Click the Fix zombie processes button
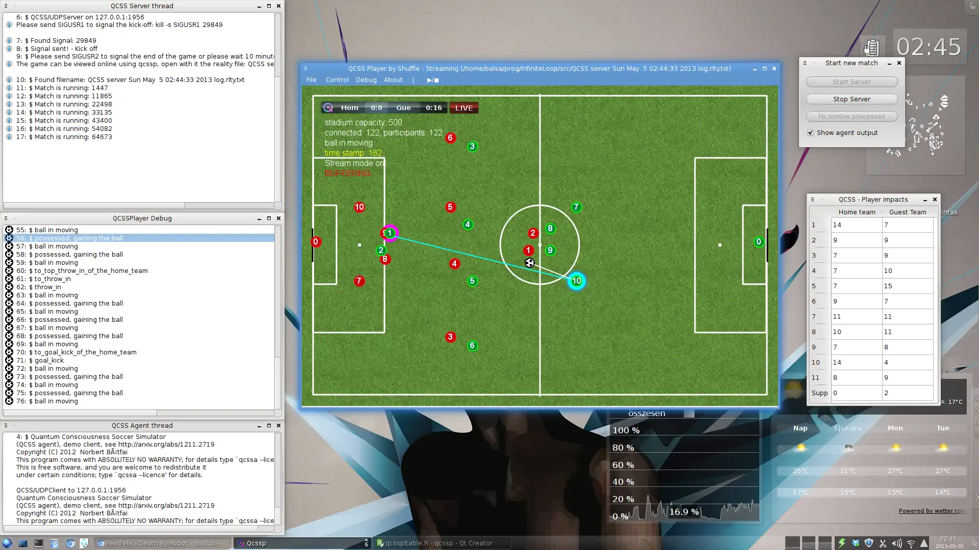Viewport: 979px width, 550px height. [852, 116]
